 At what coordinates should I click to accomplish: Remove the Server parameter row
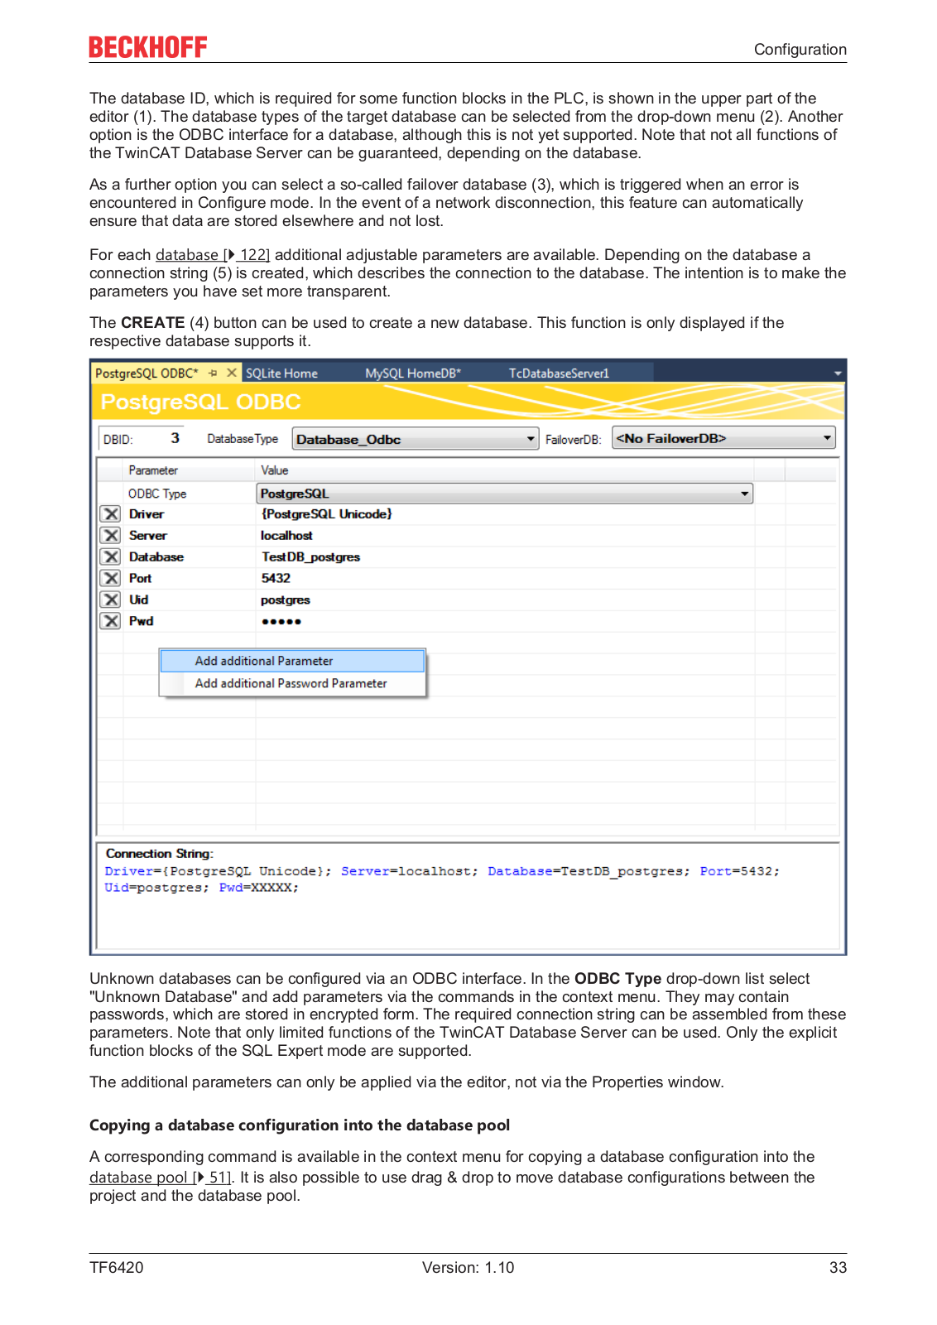111,536
